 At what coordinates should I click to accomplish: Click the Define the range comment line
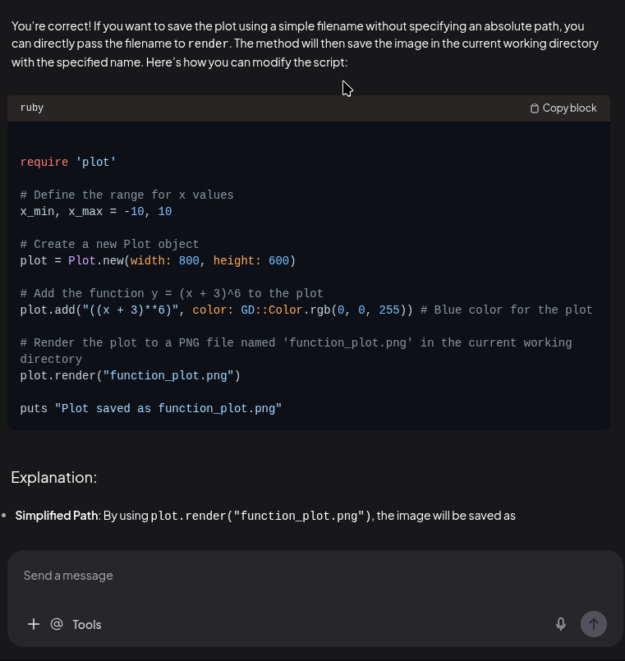[x=127, y=195]
